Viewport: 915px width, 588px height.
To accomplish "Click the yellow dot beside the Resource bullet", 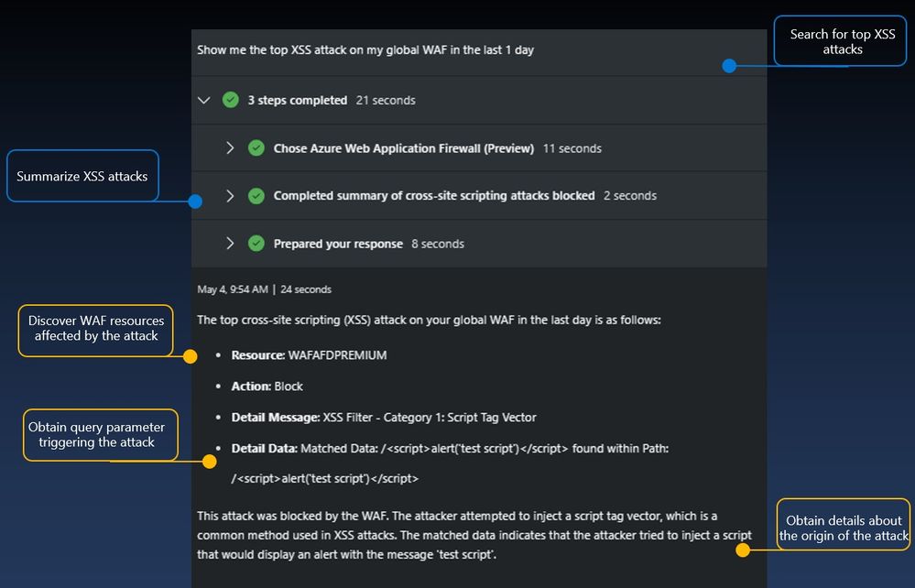I will click(191, 356).
